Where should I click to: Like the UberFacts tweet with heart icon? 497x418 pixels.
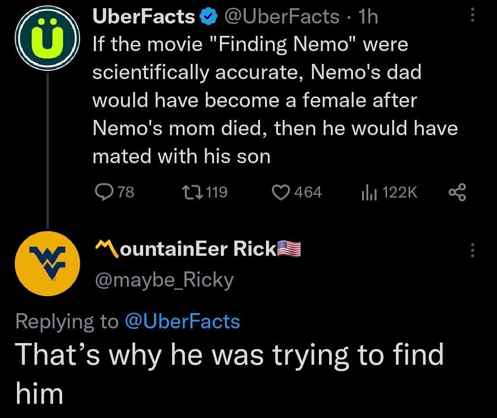[281, 192]
